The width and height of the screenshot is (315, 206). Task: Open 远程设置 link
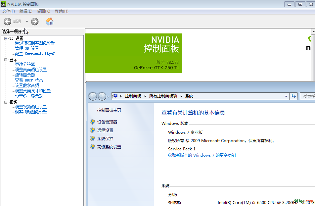105,130
